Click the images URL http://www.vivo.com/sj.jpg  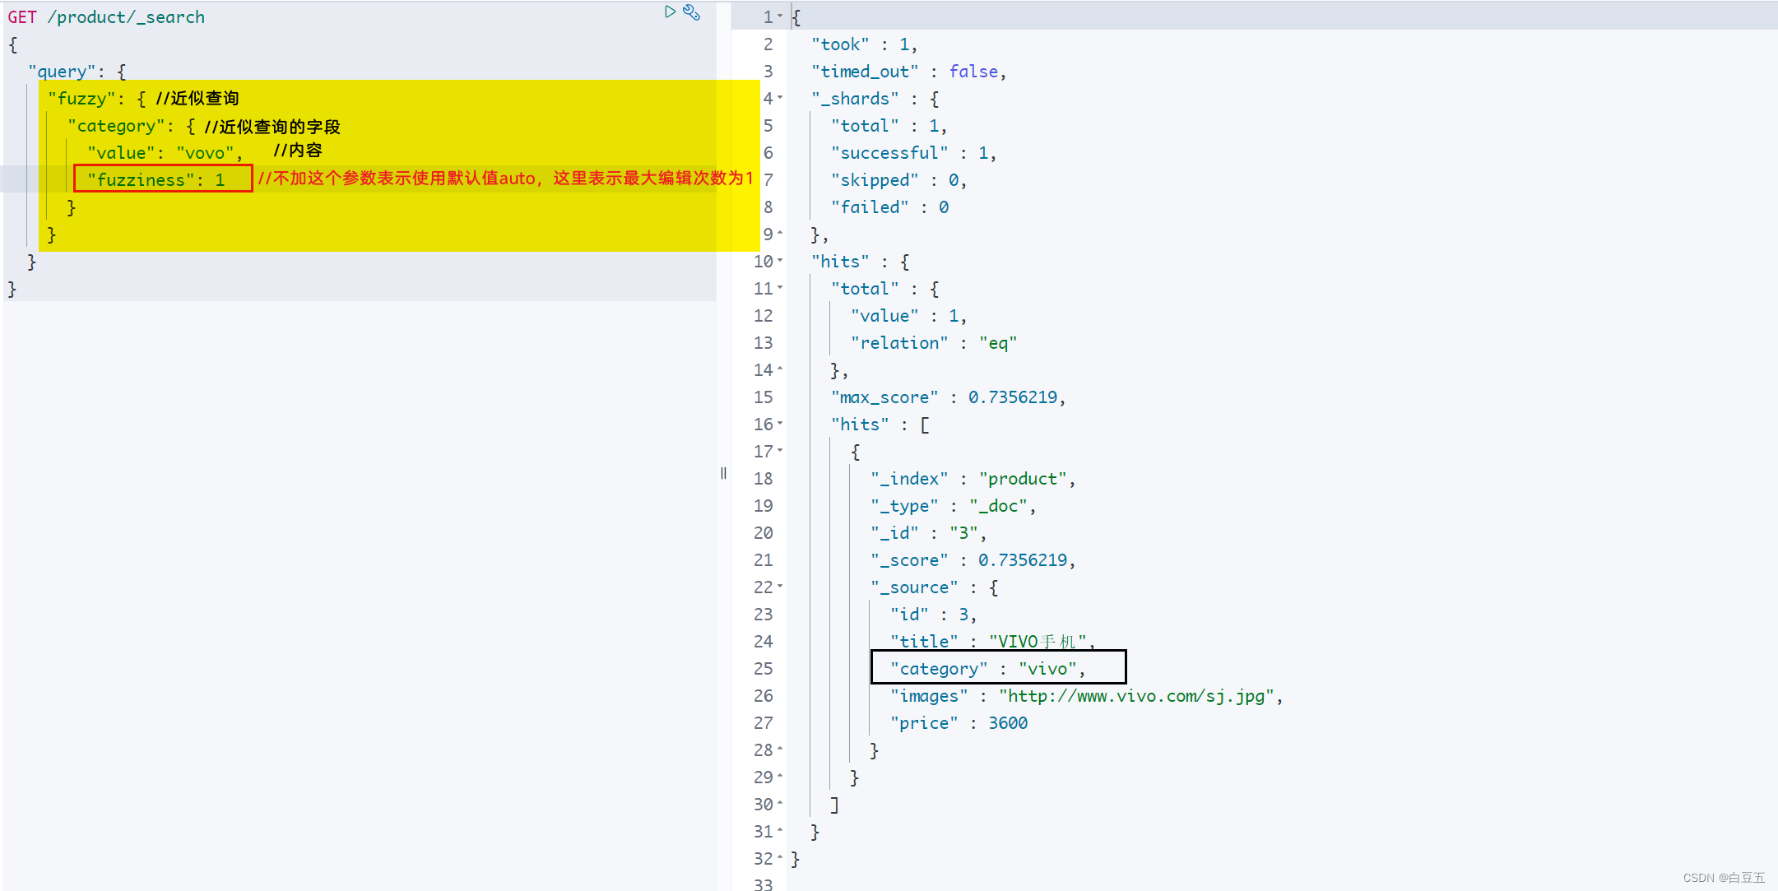[x=1136, y=696]
